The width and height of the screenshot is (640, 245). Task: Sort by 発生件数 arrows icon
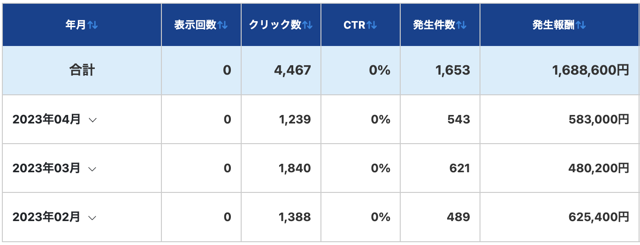coord(461,25)
